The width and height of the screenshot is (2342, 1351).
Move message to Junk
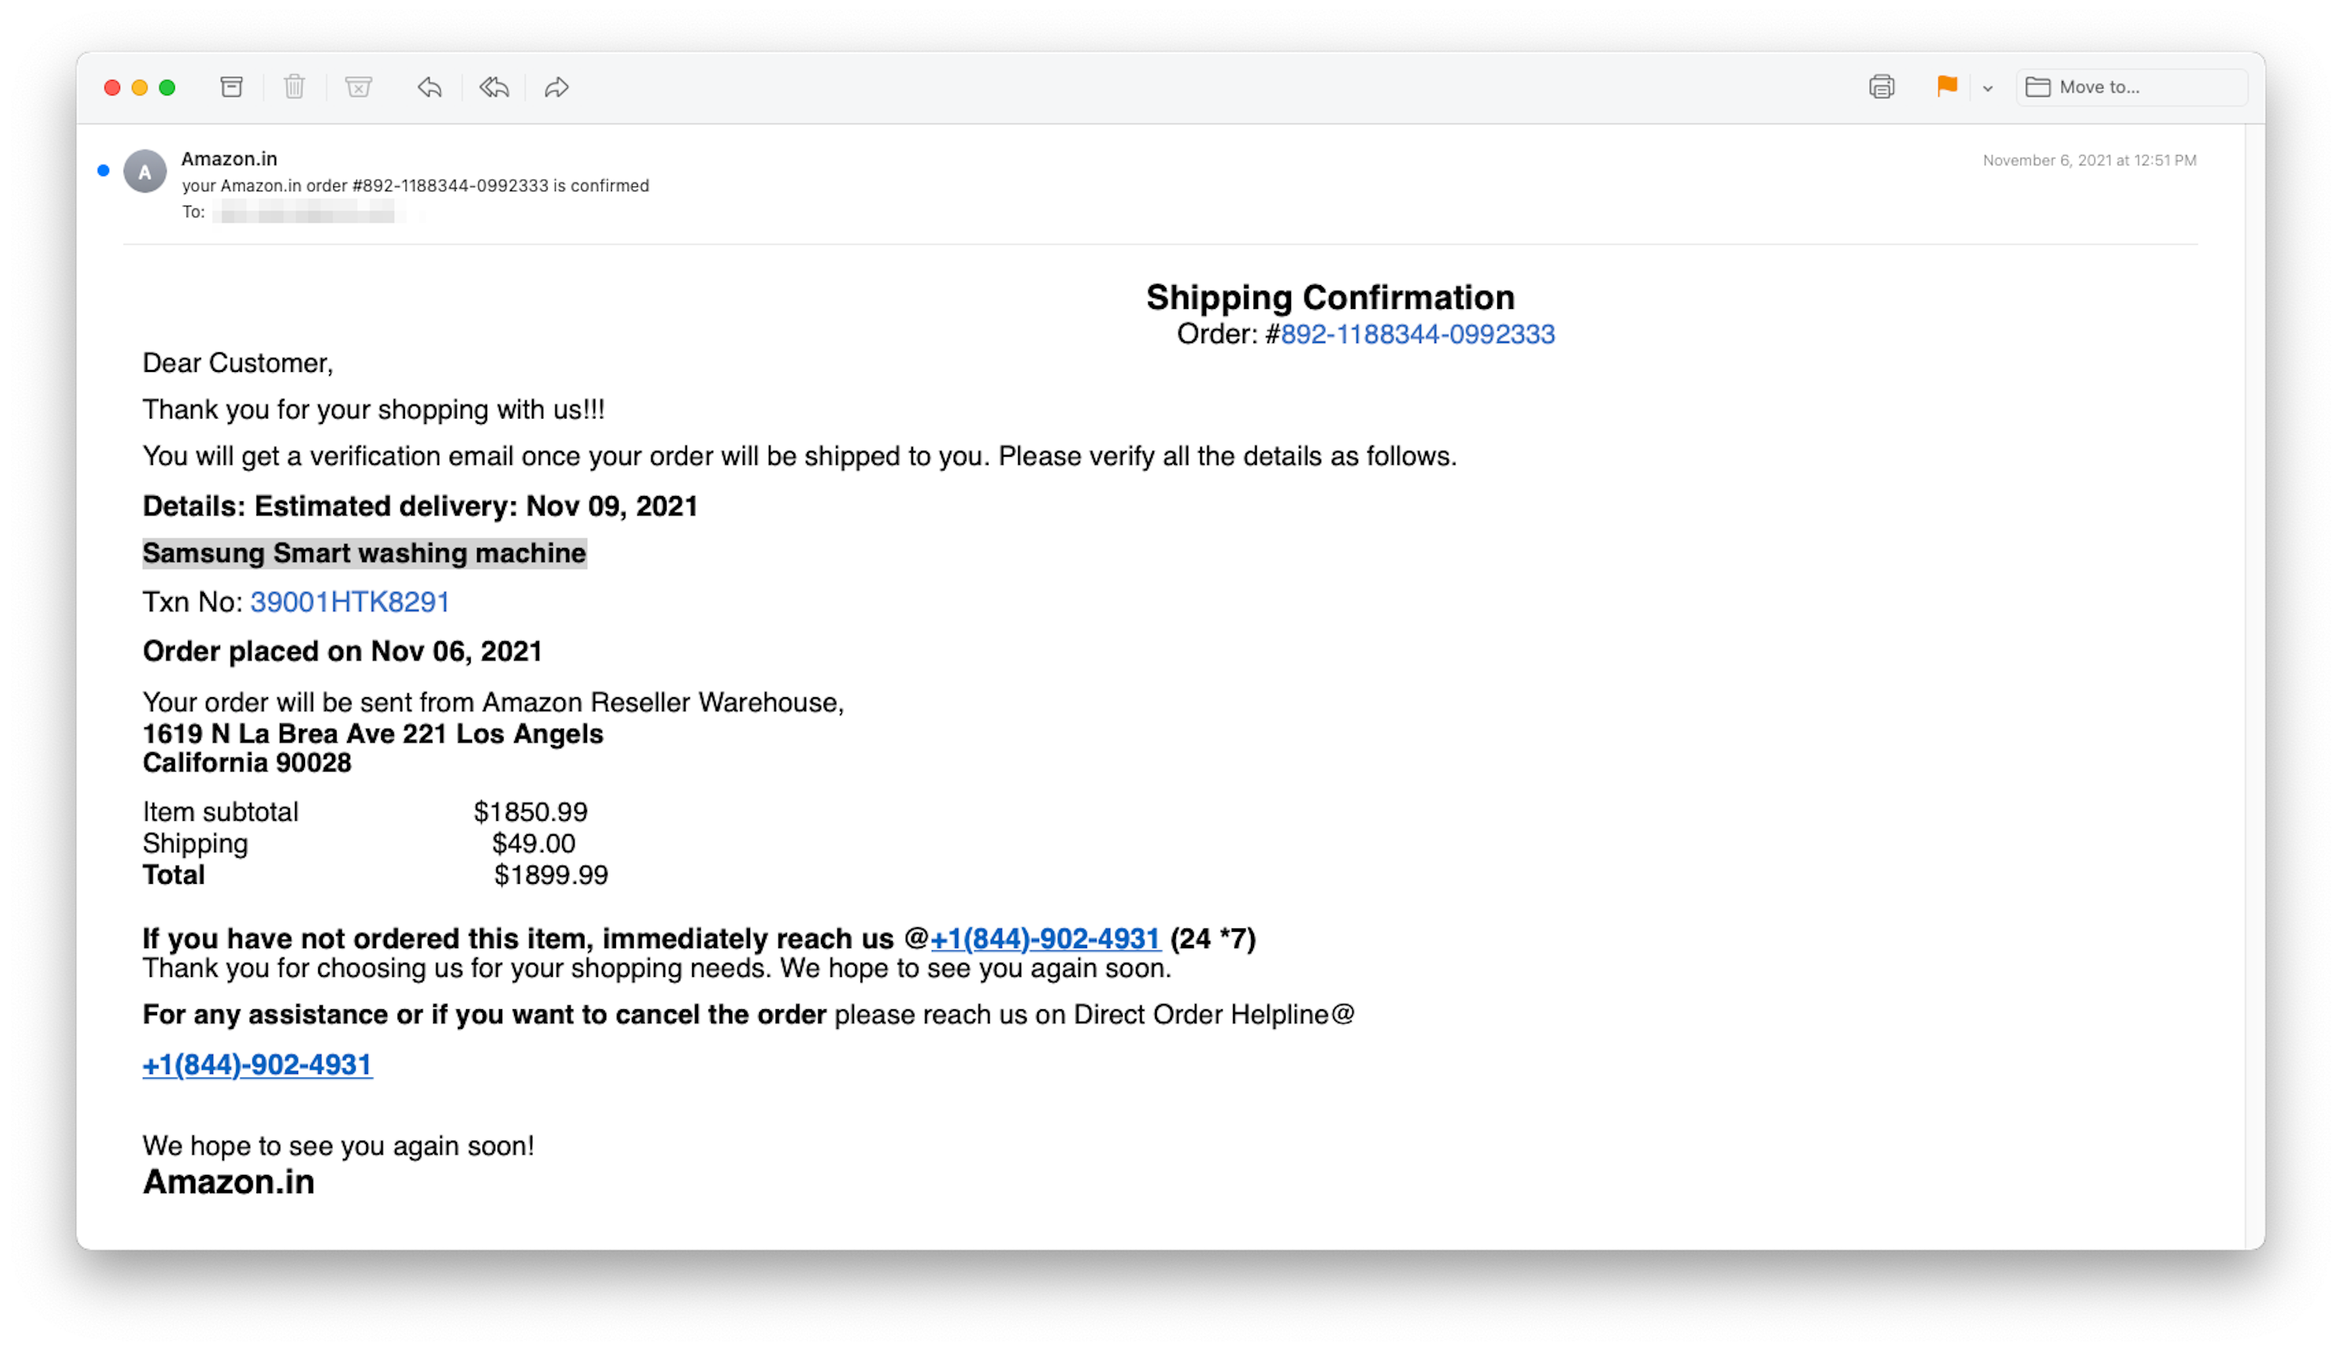[x=358, y=87]
